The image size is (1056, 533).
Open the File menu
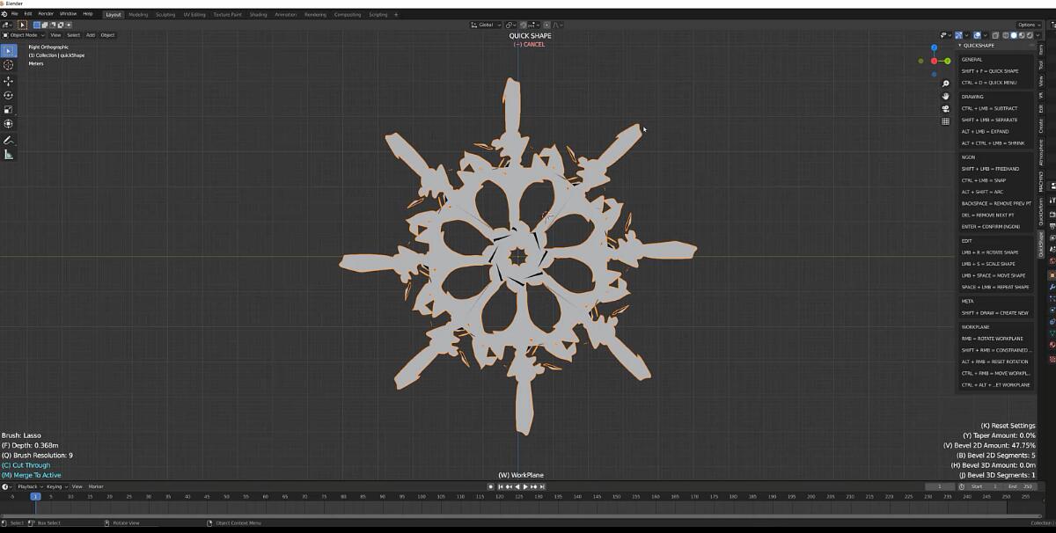point(15,14)
